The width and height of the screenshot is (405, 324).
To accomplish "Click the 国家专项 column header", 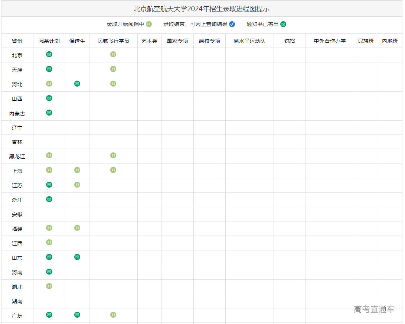I will tap(177, 41).
